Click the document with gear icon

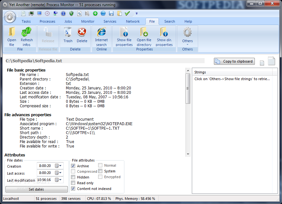(x=79, y=13)
